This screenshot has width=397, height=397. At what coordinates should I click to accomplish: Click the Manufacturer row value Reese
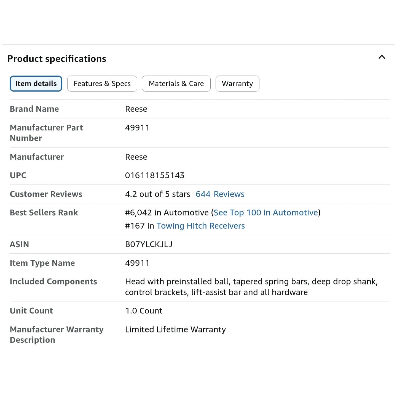point(136,157)
